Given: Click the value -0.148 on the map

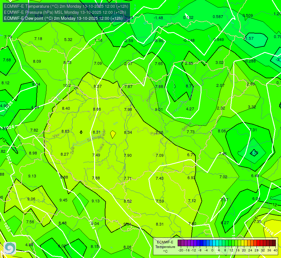Looking at the screenshot, I should [189, 41].
